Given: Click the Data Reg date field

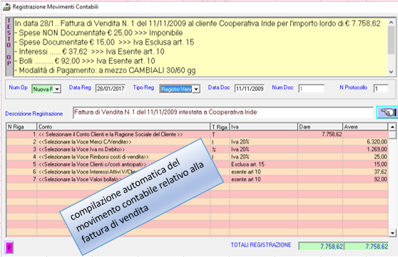Looking at the screenshot, I should (111, 88).
